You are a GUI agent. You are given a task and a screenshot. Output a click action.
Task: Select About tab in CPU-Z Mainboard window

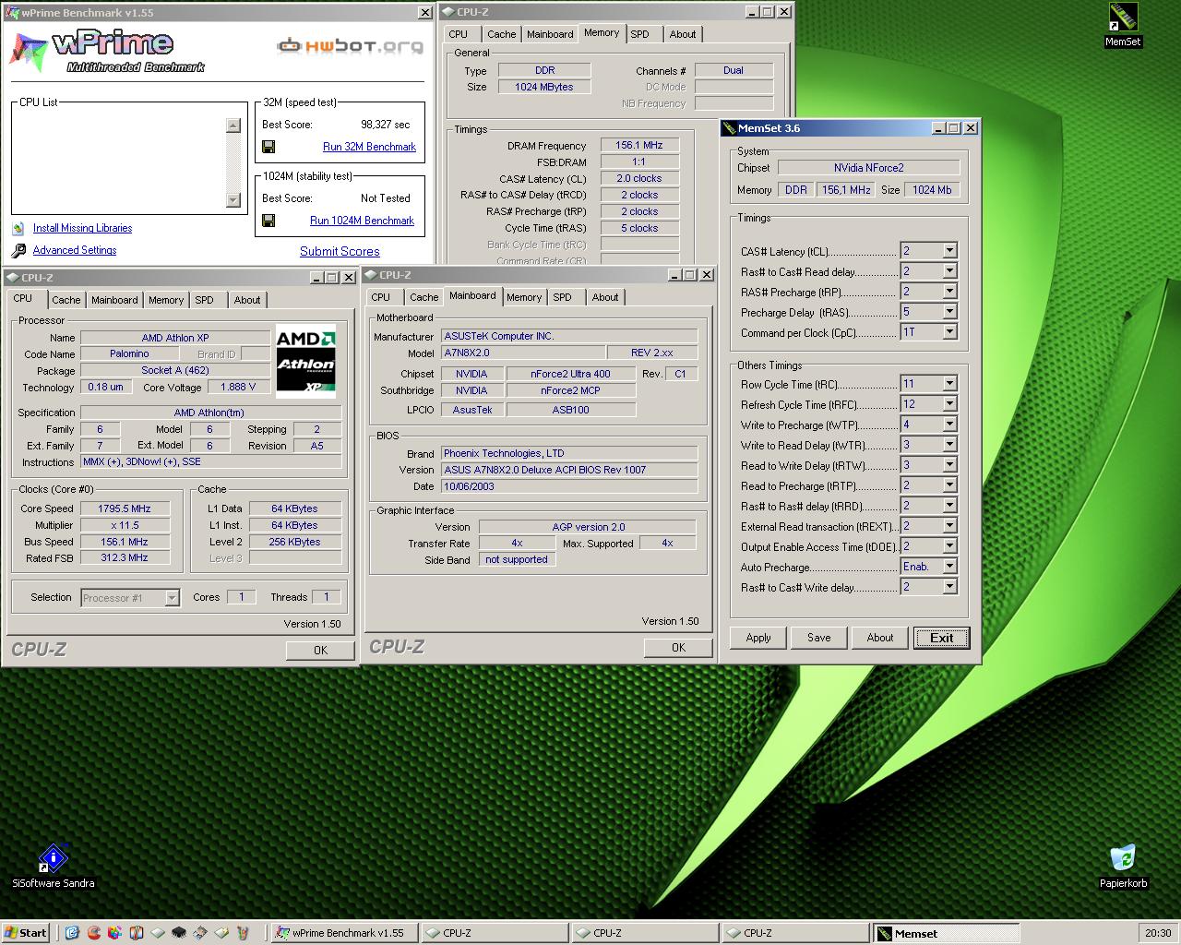pyautogui.click(x=605, y=297)
